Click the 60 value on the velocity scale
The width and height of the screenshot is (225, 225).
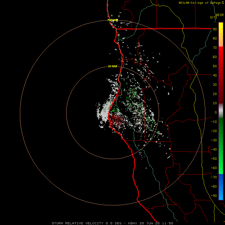[215, 57]
